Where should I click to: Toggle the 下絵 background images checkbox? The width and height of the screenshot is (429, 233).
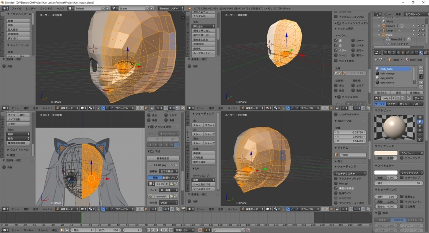tap(152, 151)
